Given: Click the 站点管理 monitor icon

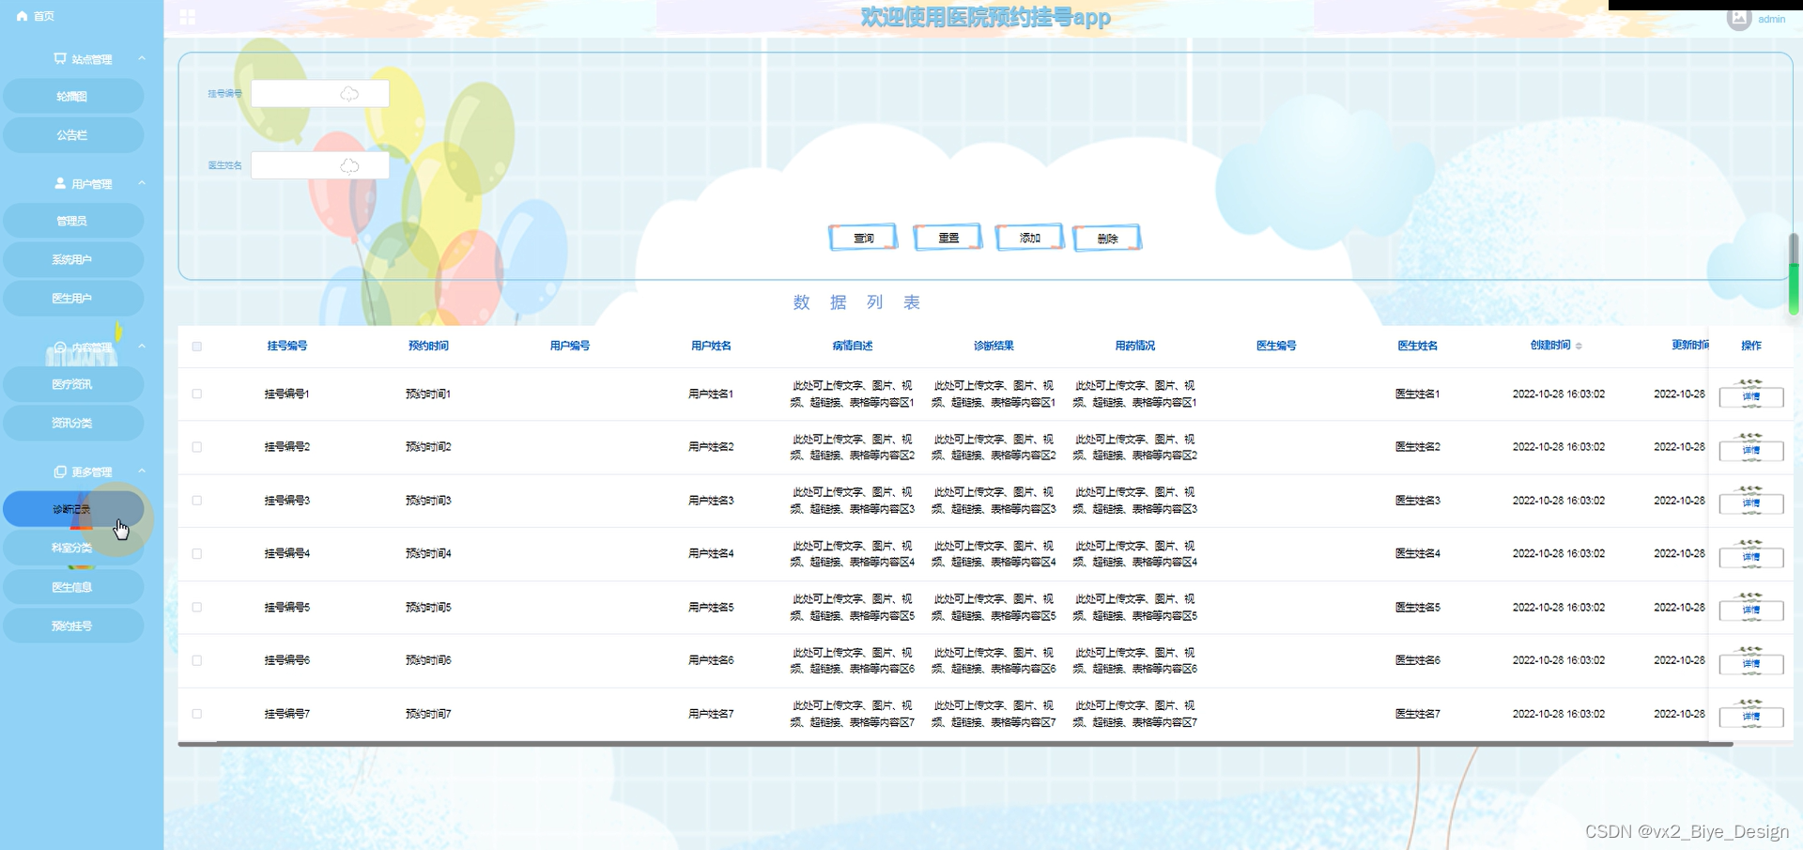Looking at the screenshot, I should click(60, 59).
